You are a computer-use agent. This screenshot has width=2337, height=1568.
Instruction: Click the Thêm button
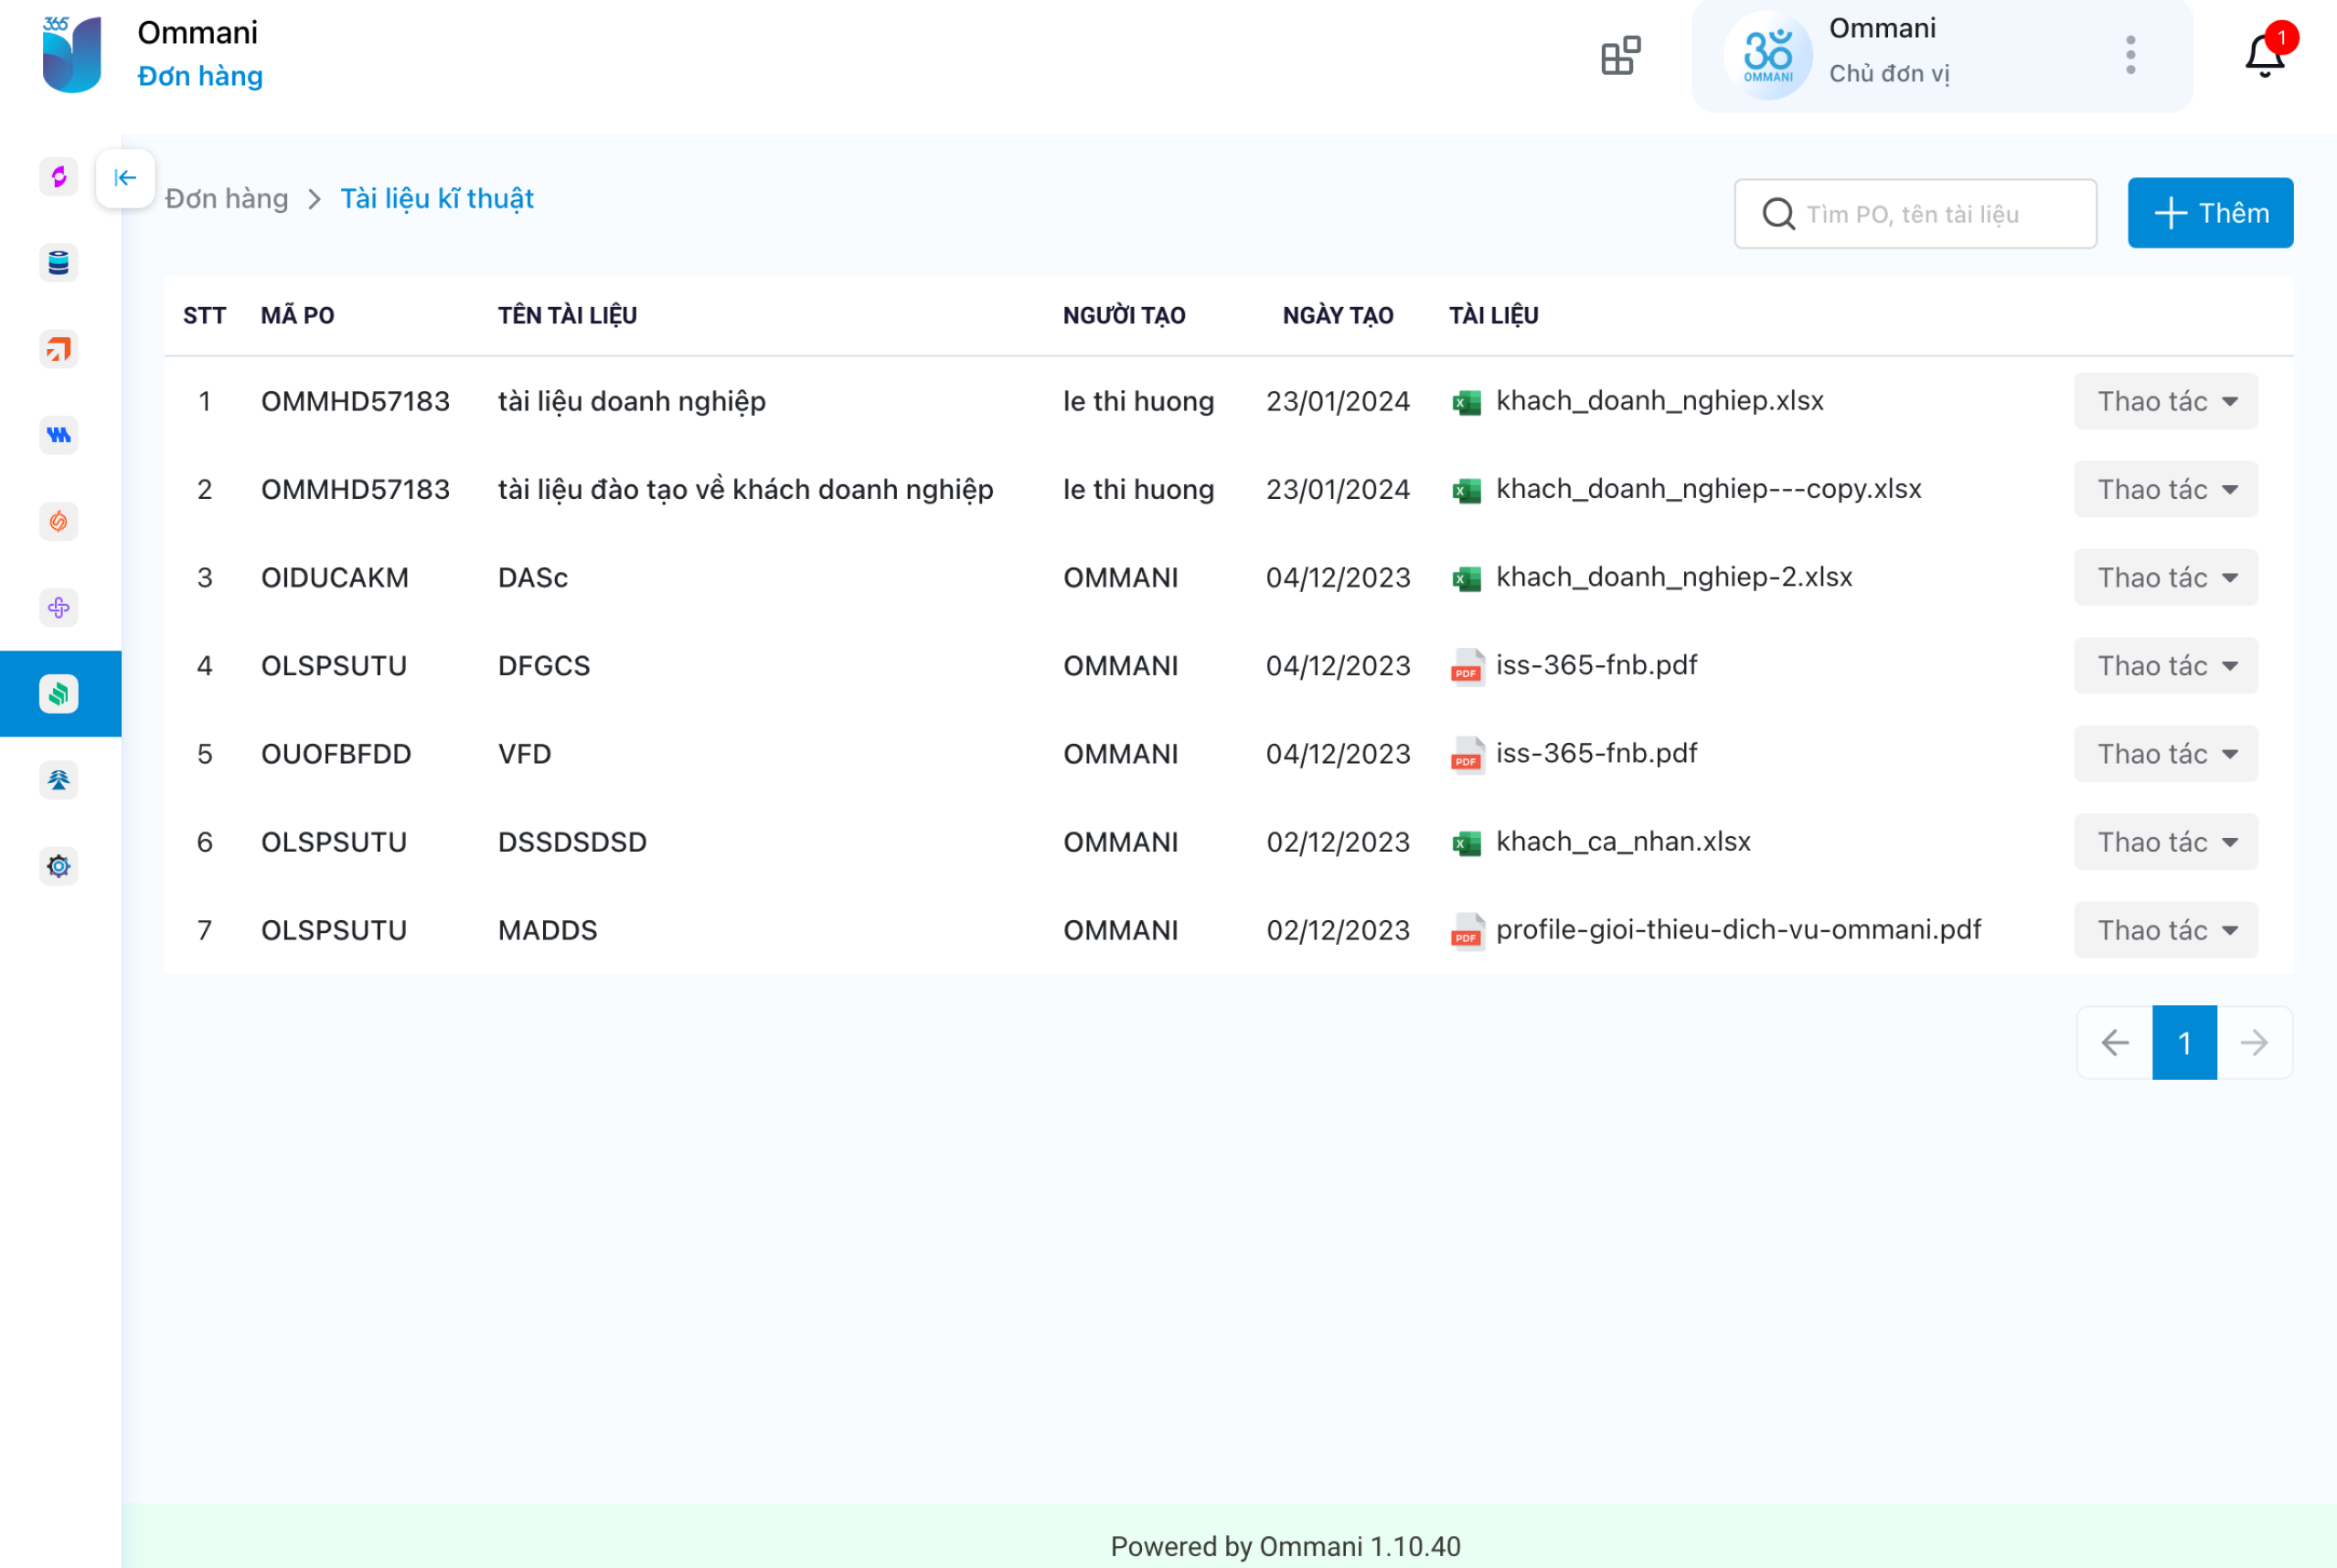[x=2209, y=213]
